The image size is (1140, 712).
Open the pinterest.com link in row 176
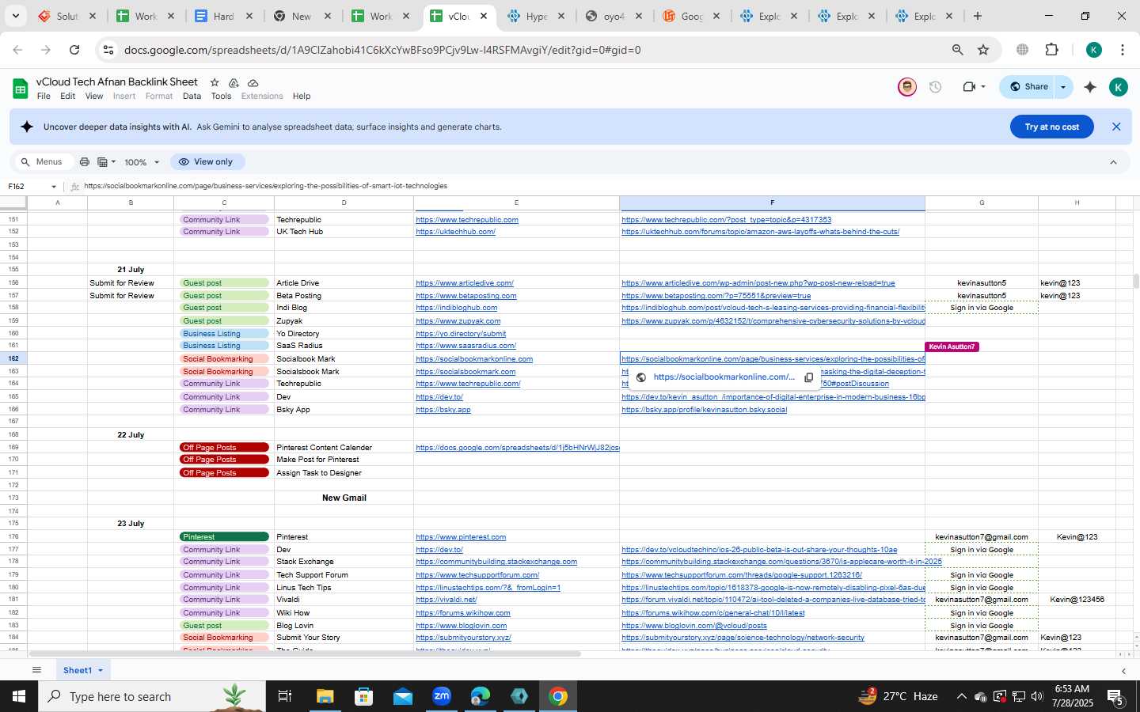pyautogui.click(x=461, y=537)
